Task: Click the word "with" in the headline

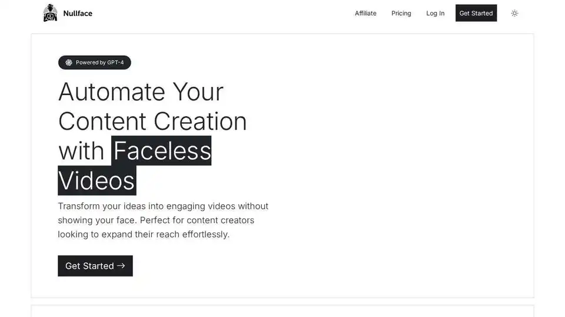Action: coord(81,151)
